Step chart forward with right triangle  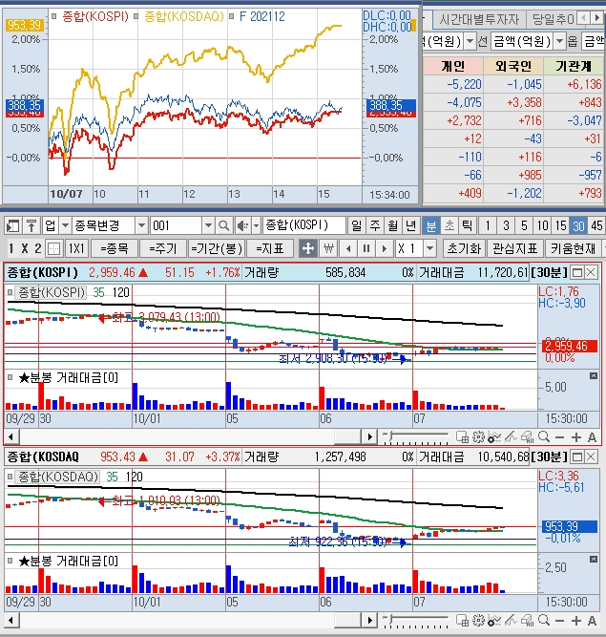click(x=384, y=248)
